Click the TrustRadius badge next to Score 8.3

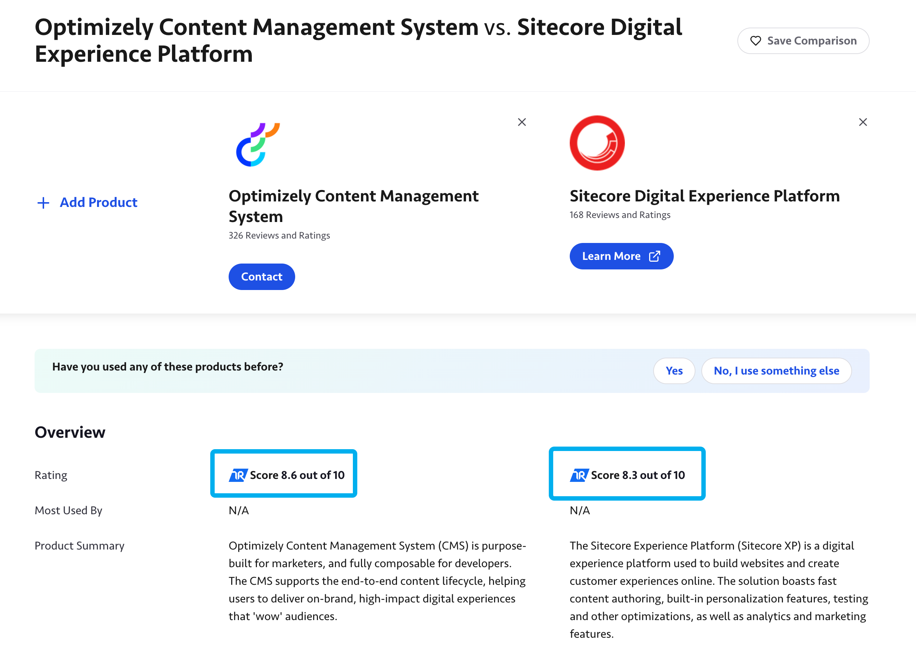[579, 475]
